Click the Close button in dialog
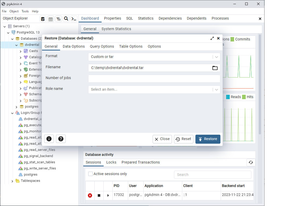 click(x=162, y=139)
